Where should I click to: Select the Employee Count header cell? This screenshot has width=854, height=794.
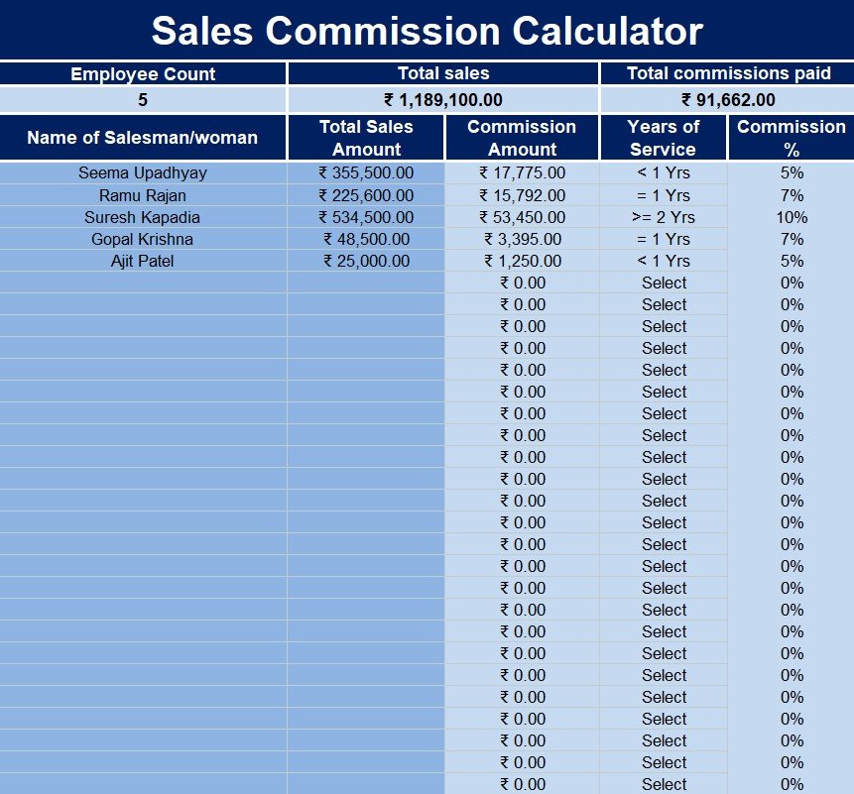[143, 73]
